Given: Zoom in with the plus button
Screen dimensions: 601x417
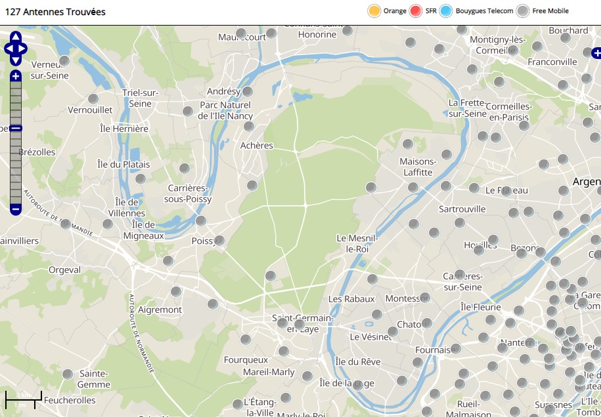Looking at the screenshot, I should [16, 76].
